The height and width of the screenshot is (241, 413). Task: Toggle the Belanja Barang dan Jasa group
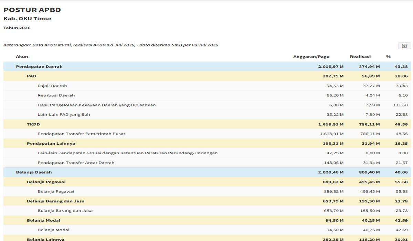tap(207, 201)
